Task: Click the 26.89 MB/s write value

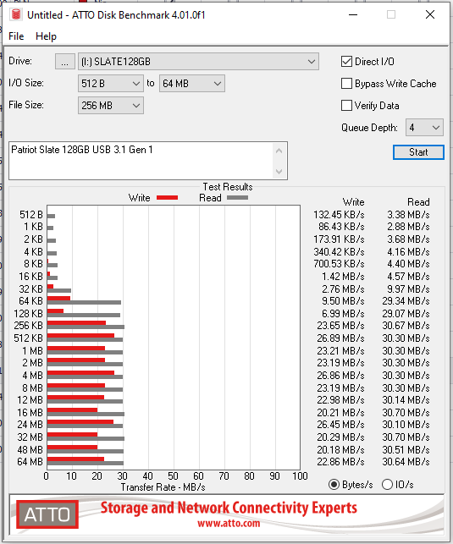Action: click(340, 338)
